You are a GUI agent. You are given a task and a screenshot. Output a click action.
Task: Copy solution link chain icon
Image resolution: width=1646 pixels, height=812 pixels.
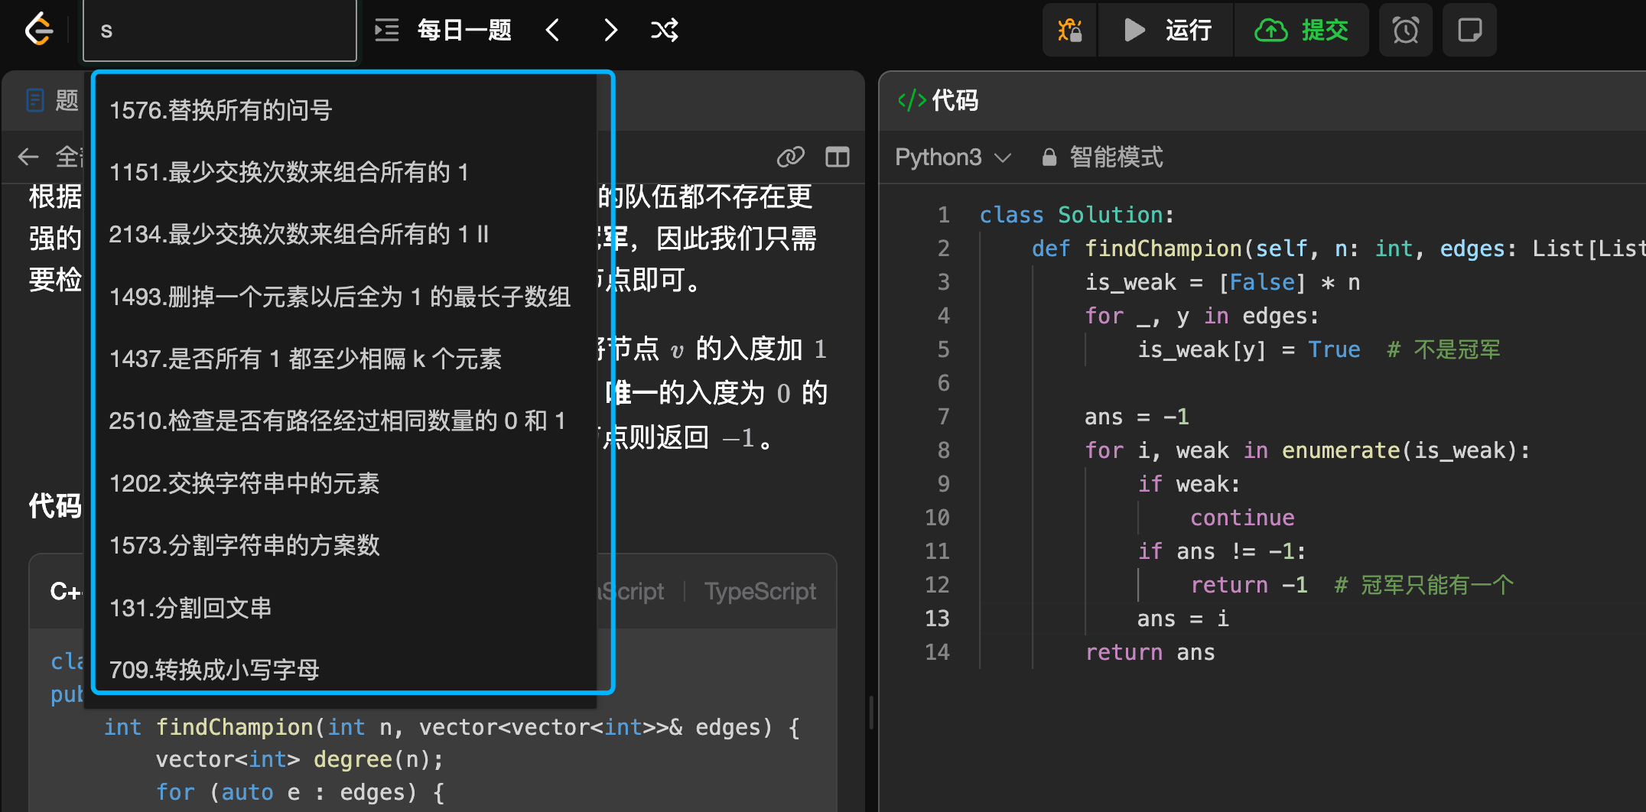tap(791, 157)
